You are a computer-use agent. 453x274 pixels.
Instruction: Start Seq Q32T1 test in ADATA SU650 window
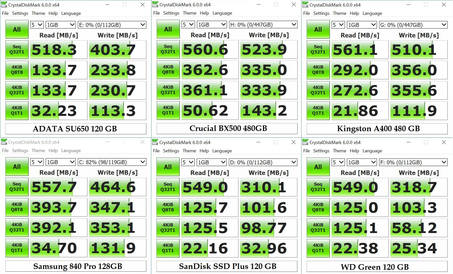click(x=17, y=50)
